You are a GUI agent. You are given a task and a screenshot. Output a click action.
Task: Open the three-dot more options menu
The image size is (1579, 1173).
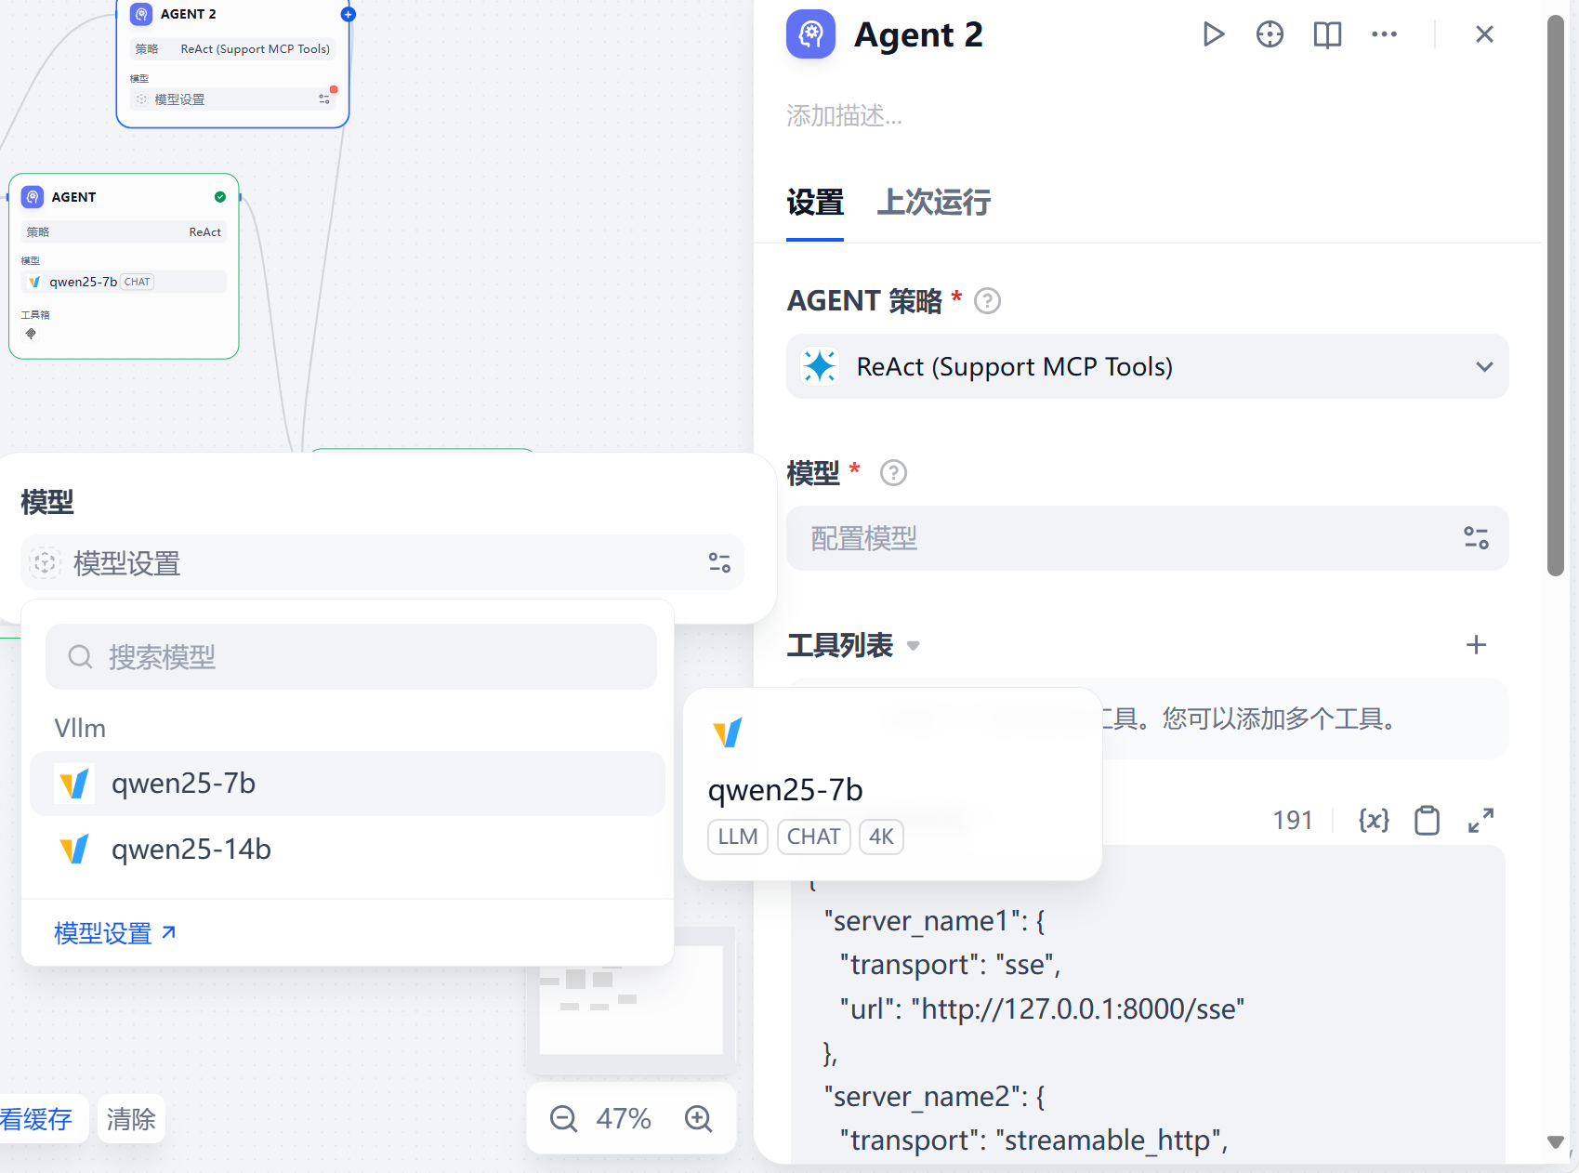1384,34
